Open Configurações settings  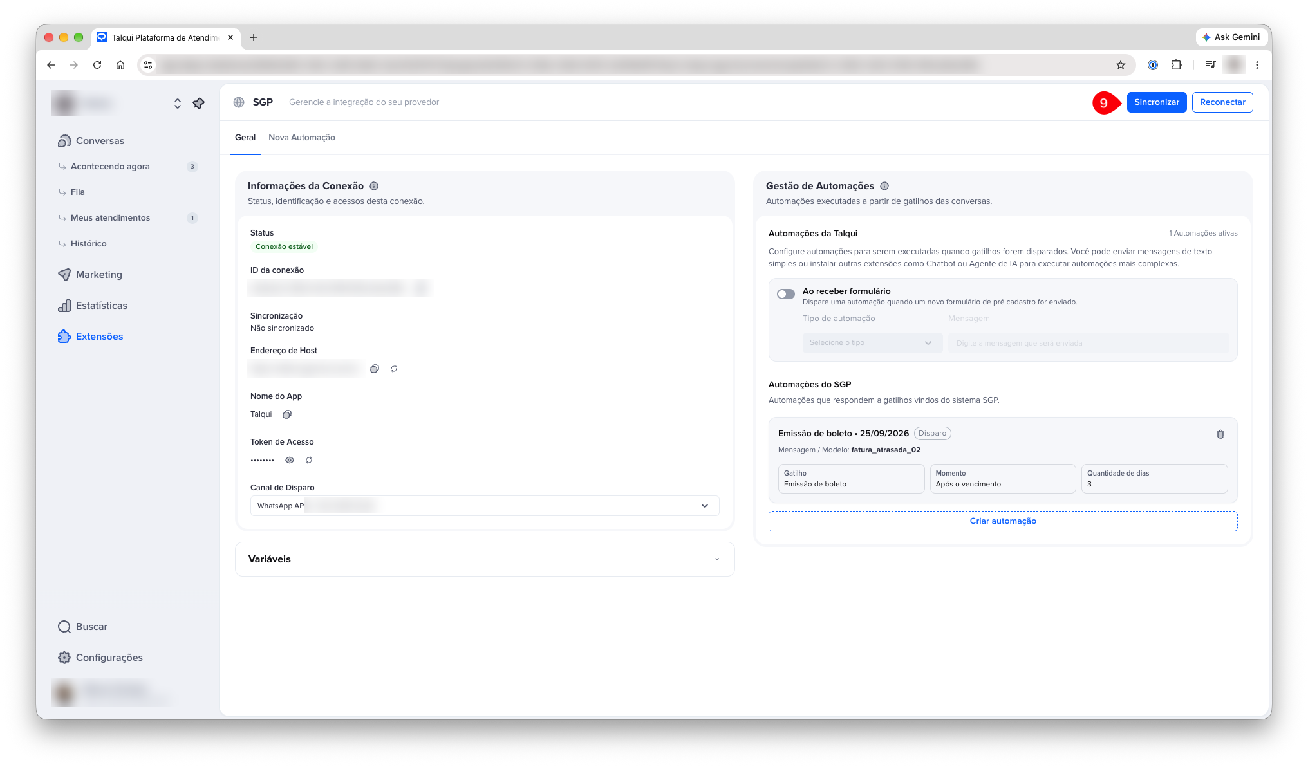(x=109, y=658)
